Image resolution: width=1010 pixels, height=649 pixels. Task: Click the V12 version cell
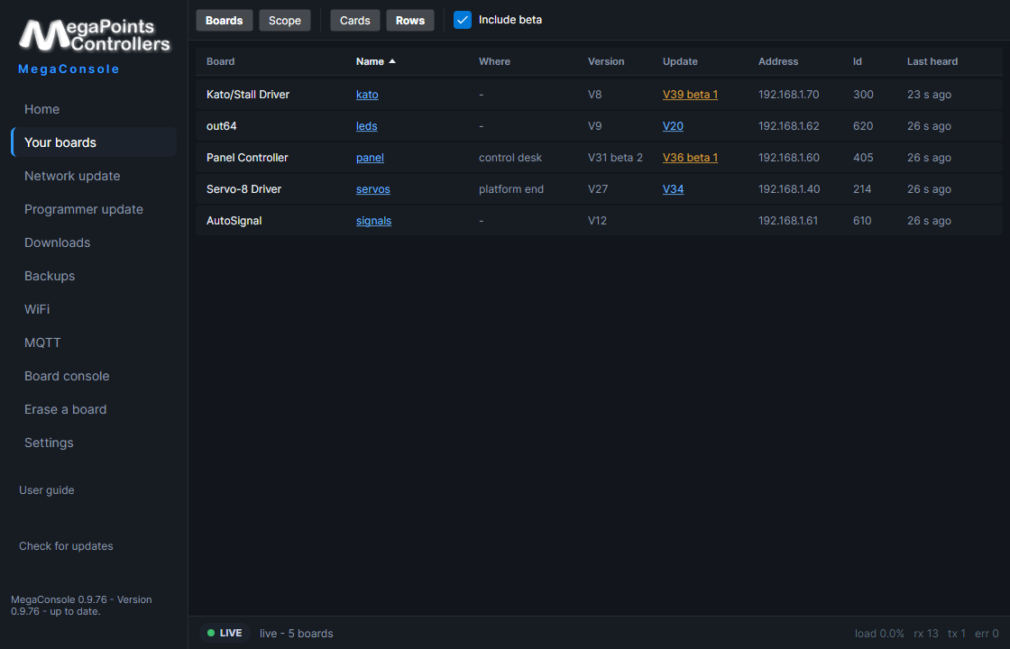597,221
